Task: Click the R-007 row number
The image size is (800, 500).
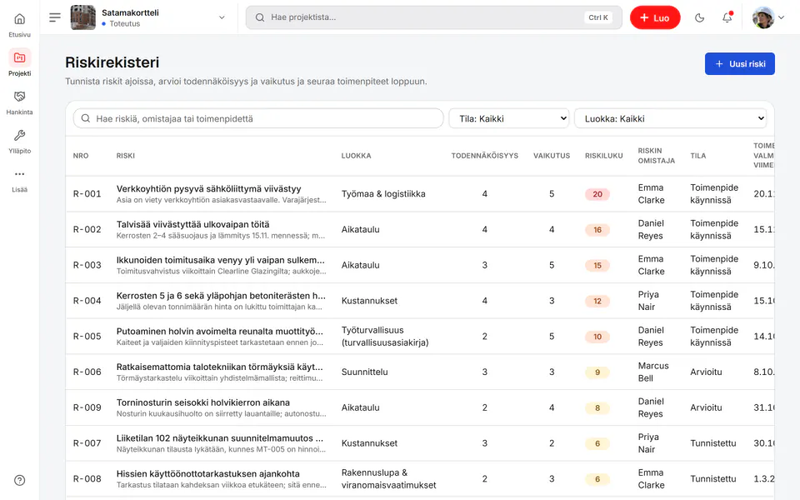Action: 87,443
